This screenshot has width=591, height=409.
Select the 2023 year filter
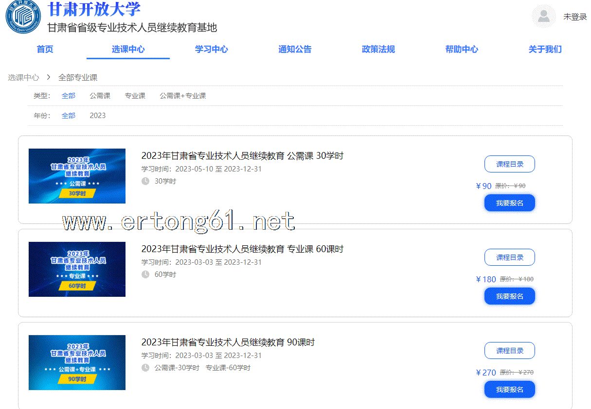click(97, 116)
